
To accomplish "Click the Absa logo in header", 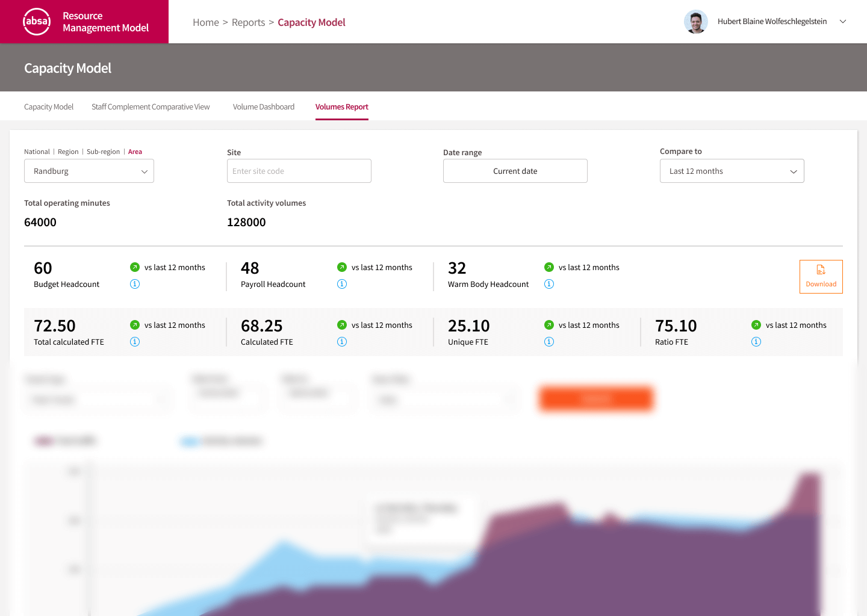I will (x=37, y=22).
